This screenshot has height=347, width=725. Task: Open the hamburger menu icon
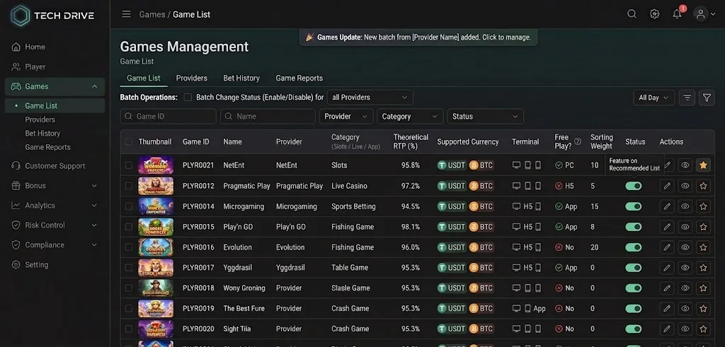[x=126, y=14]
